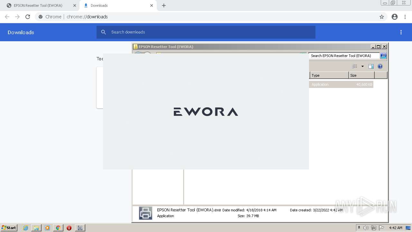Click the EWORA logo on splash screen

(206, 112)
